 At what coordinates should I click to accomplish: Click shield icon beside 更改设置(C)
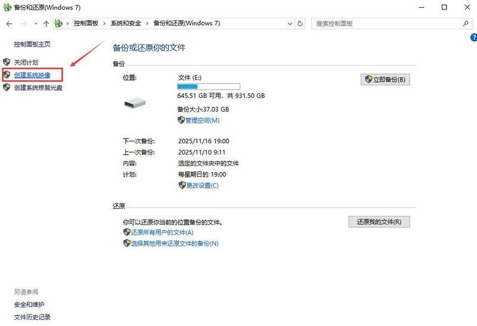point(182,185)
